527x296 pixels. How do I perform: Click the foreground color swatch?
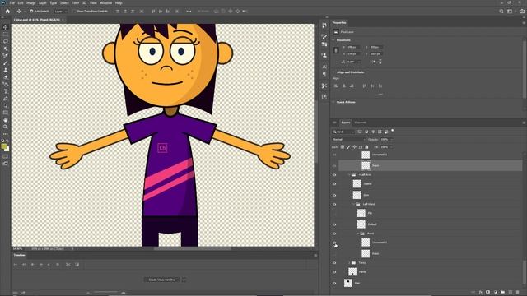click(3, 146)
